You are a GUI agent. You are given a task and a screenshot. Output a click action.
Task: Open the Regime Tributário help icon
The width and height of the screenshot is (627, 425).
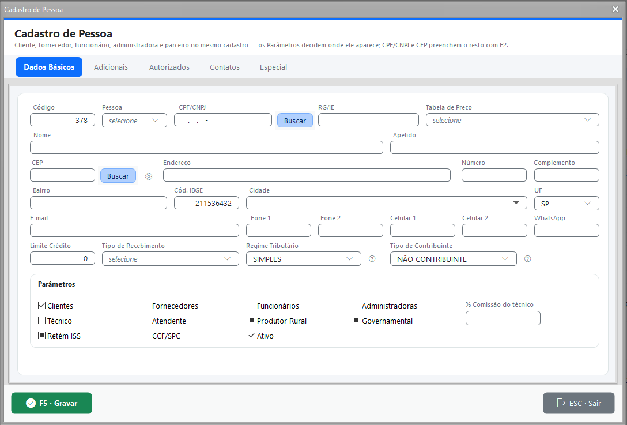372,259
